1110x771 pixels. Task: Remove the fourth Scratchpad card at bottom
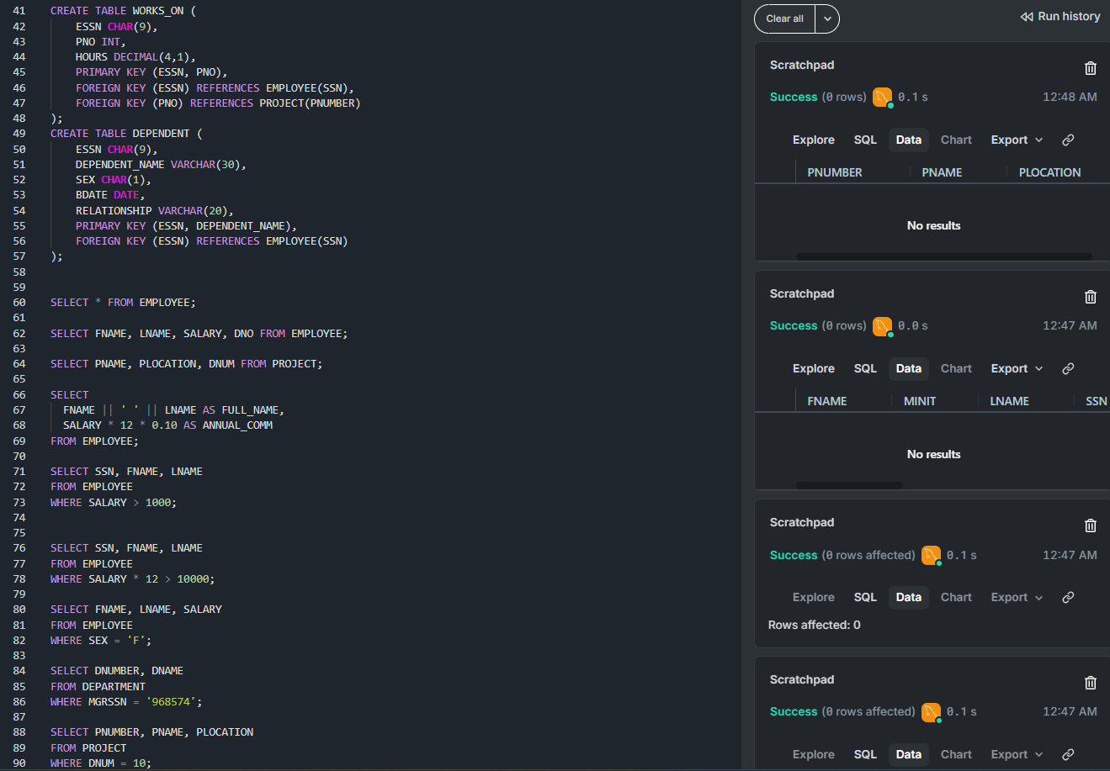click(1090, 683)
